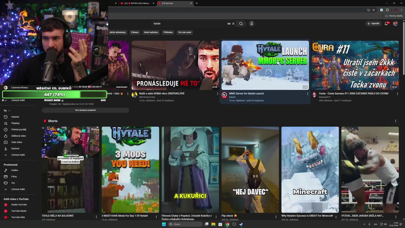Select the Fitness filter chip
The image size is (405, 228).
(x=135, y=32)
